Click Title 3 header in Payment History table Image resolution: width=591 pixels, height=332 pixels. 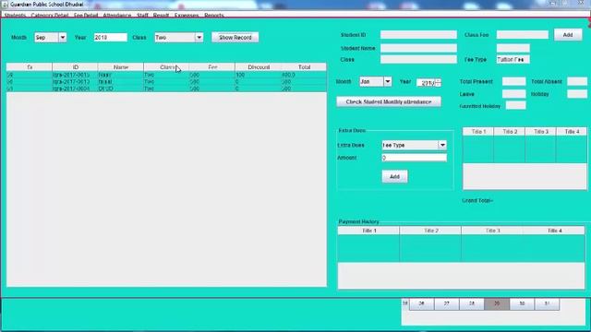point(492,231)
